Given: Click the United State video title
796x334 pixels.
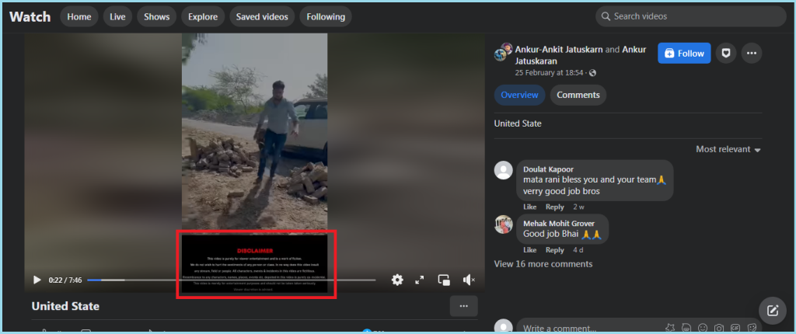Looking at the screenshot, I should [x=65, y=306].
